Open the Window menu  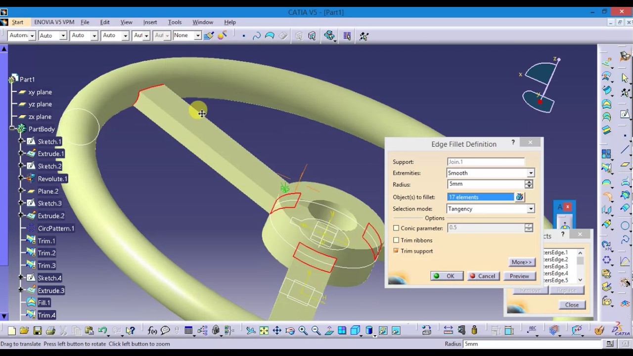203,22
